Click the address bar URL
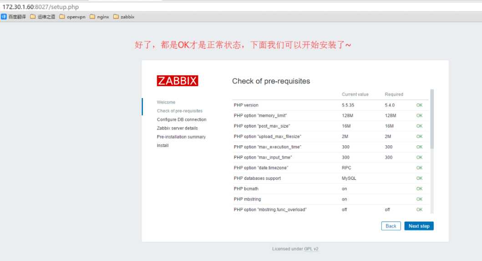The height and width of the screenshot is (261, 482). click(x=41, y=7)
